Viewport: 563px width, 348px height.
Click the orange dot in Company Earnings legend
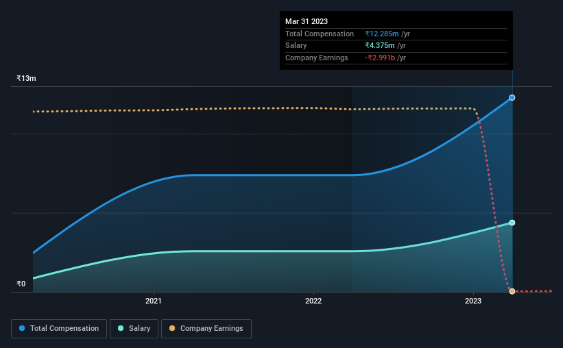pyautogui.click(x=172, y=328)
